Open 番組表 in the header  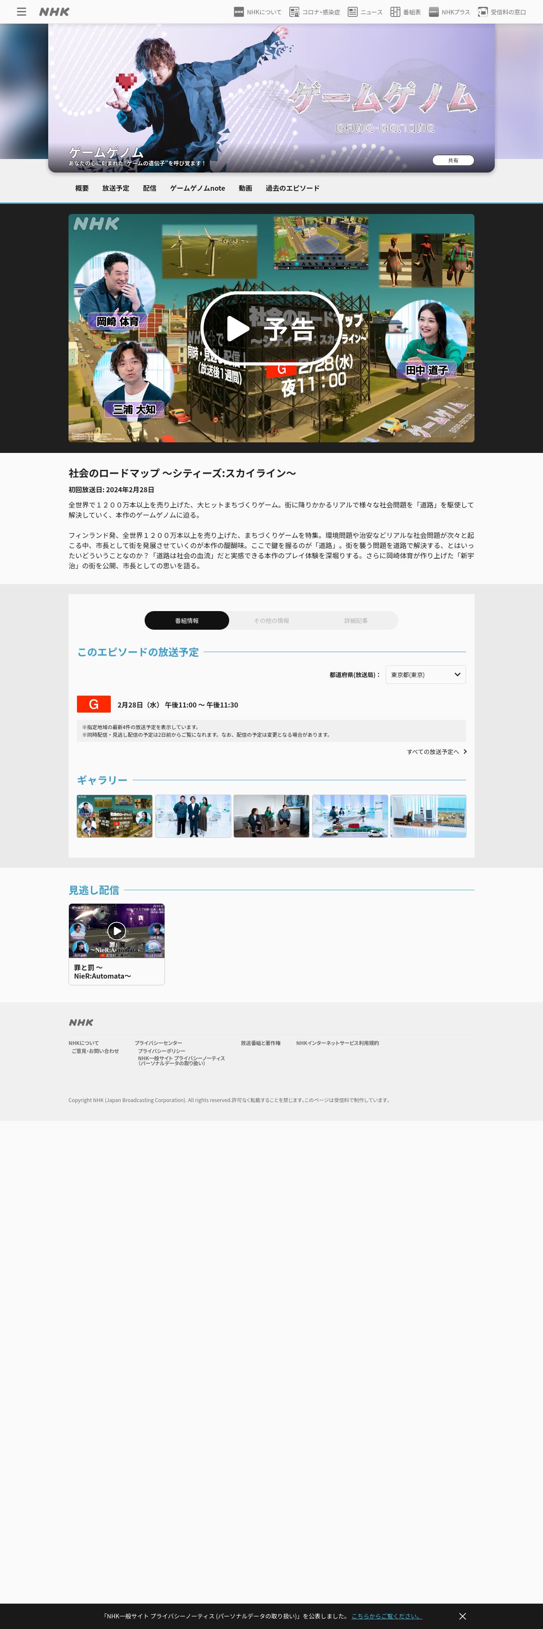tap(405, 12)
